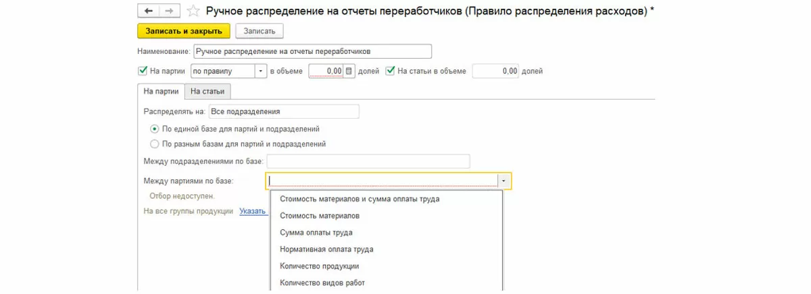The height and width of the screenshot is (294, 811).
Task: Click the "Между подразделениями по базе" field
Action: coord(368,161)
